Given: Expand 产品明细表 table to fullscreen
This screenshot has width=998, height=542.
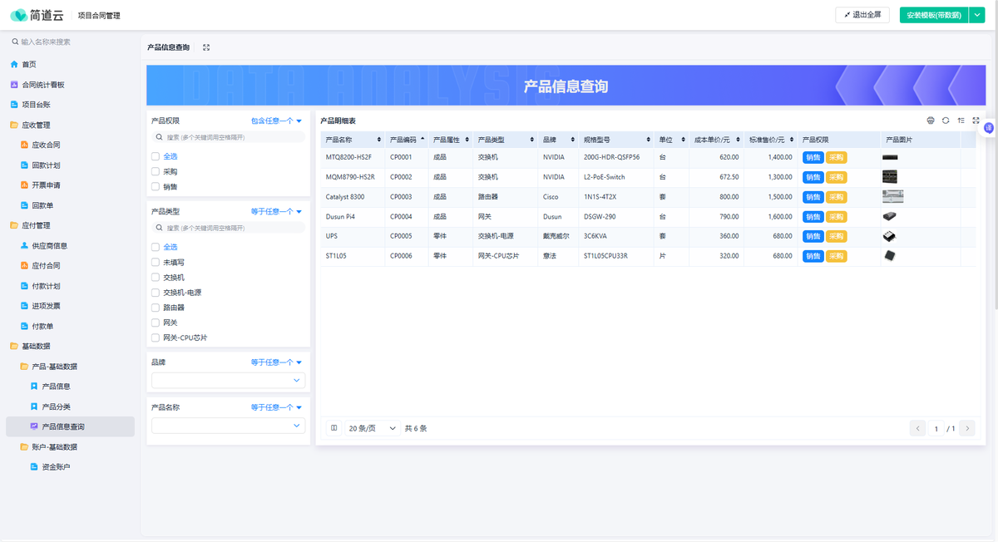Looking at the screenshot, I should pyautogui.click(x=976, y=121).
